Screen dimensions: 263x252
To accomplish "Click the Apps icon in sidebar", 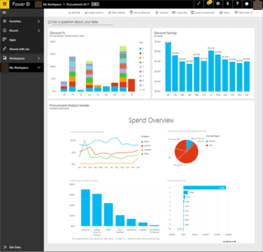I will coord(4,40).
